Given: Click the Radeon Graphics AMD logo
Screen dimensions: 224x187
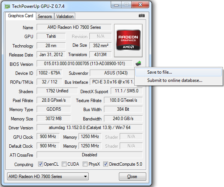Looking at the screenshot, I should (128, 40).
